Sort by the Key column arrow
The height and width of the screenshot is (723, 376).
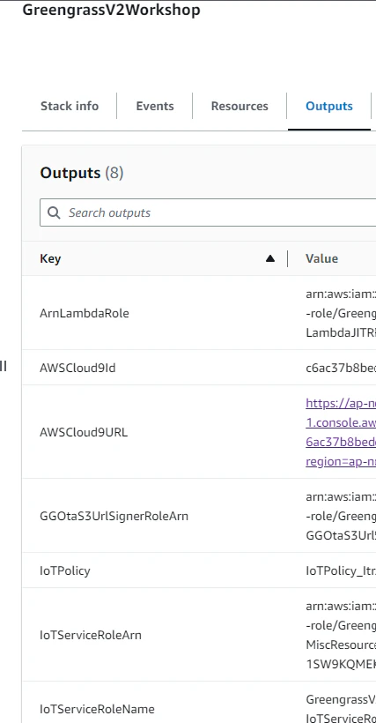click(270, 258)
